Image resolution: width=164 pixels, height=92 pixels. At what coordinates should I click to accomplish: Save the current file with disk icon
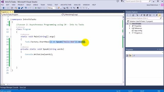(19, 8)
